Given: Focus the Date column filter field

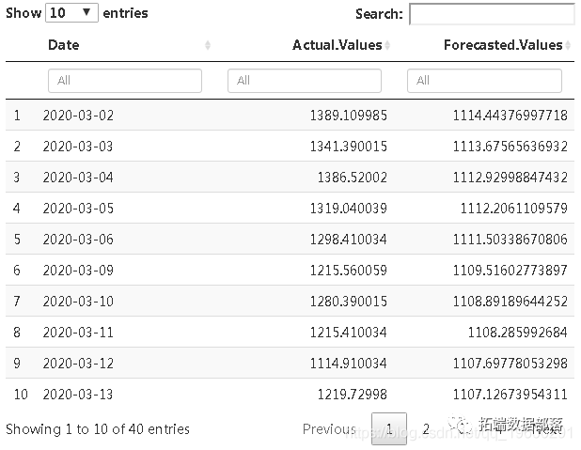Looking at the screenshot, I should click(125, 81).
